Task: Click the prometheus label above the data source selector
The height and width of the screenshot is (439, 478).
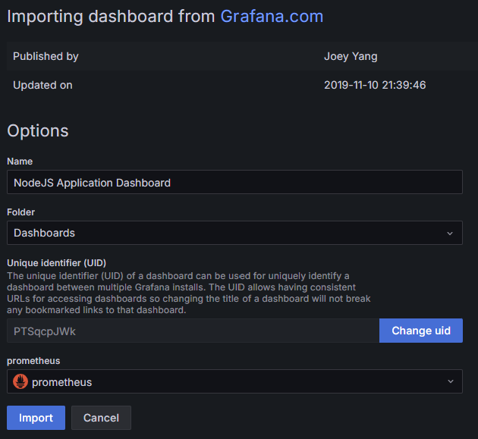Action: point(33,361)
